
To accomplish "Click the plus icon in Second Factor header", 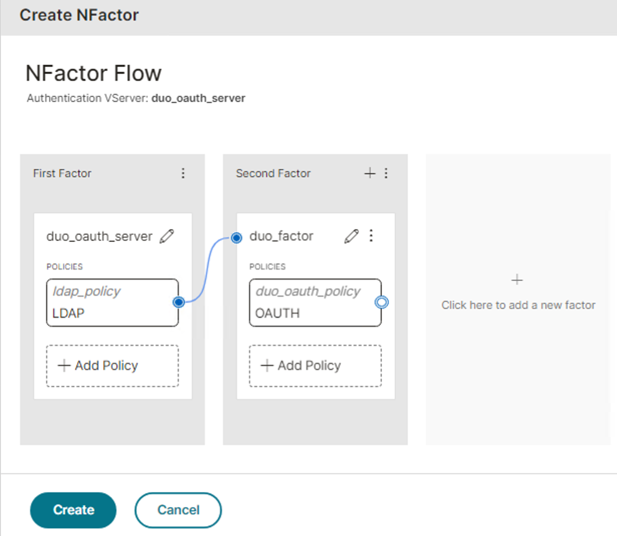I will pyautogui.click(x=370, y=173).
